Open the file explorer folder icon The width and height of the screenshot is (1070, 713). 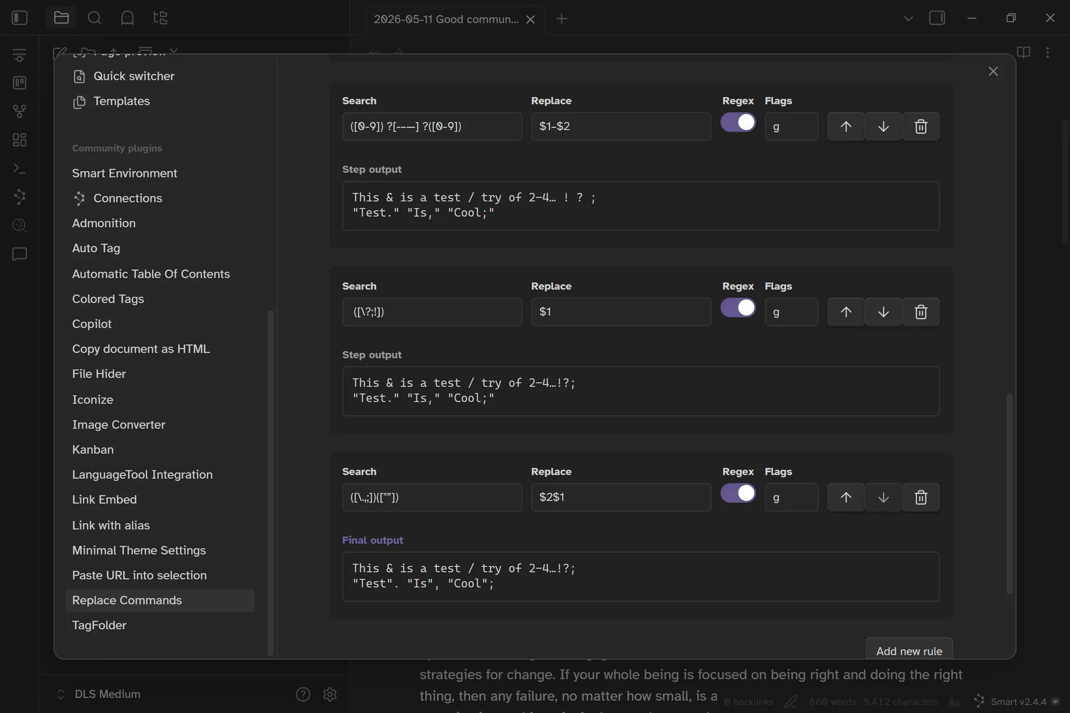click(x=61, y=18)
